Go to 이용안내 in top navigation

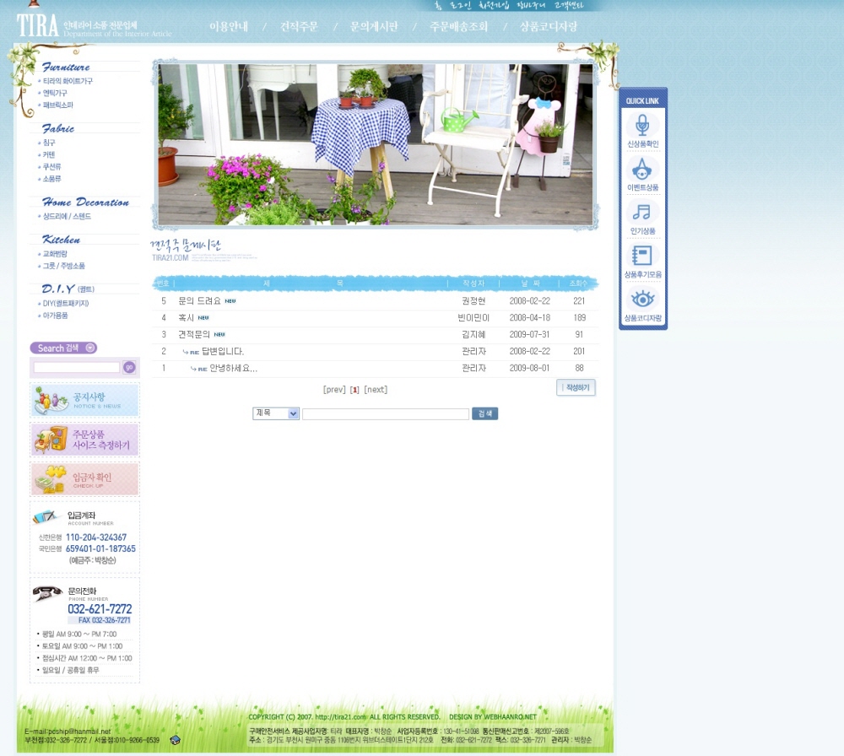pyautogui.click(x=229, y=27)
